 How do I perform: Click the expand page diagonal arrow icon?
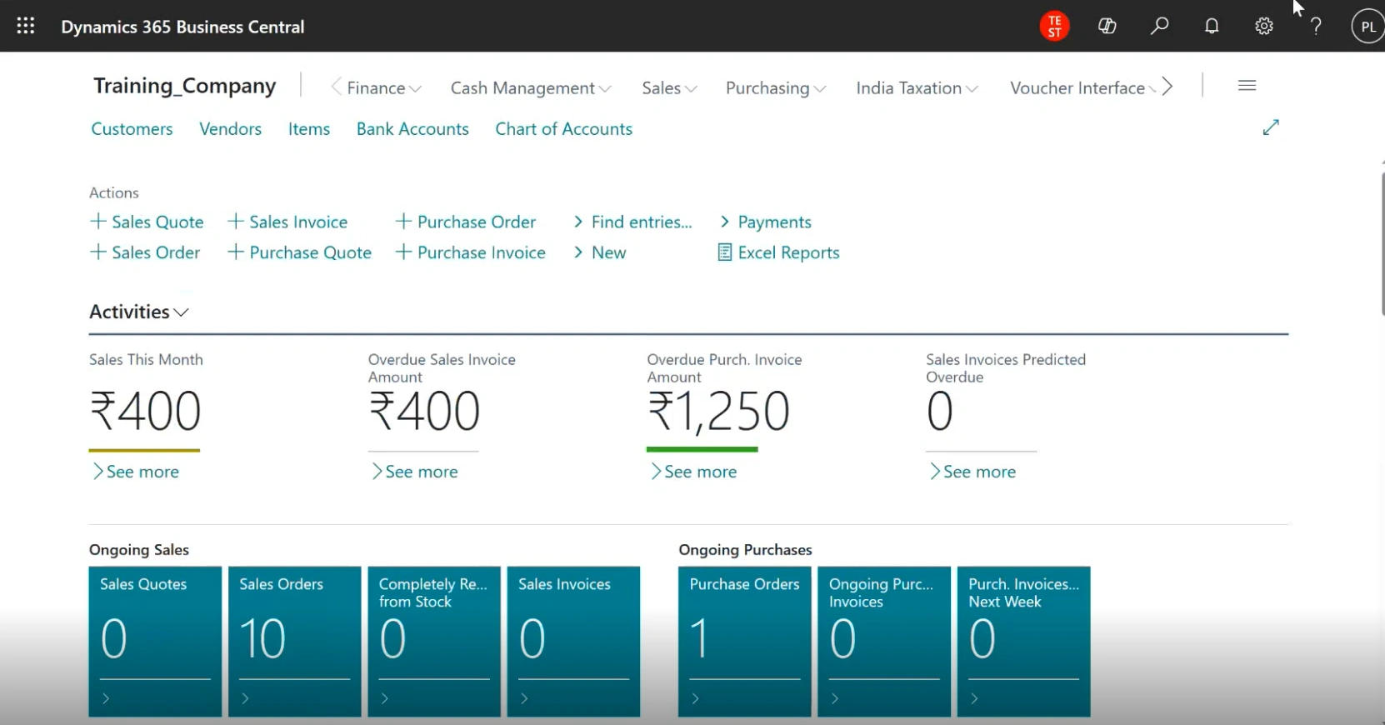point(1271,127)
